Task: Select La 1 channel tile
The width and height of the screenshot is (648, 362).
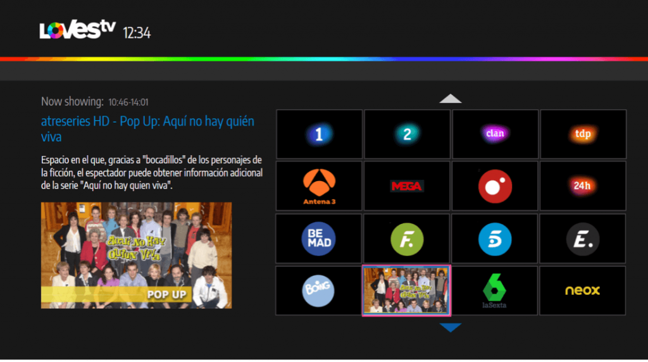Action: (319, 134)
